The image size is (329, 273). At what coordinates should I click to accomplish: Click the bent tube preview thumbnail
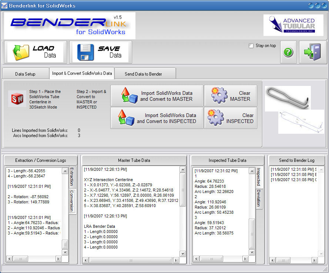click(x=288, y=97)
